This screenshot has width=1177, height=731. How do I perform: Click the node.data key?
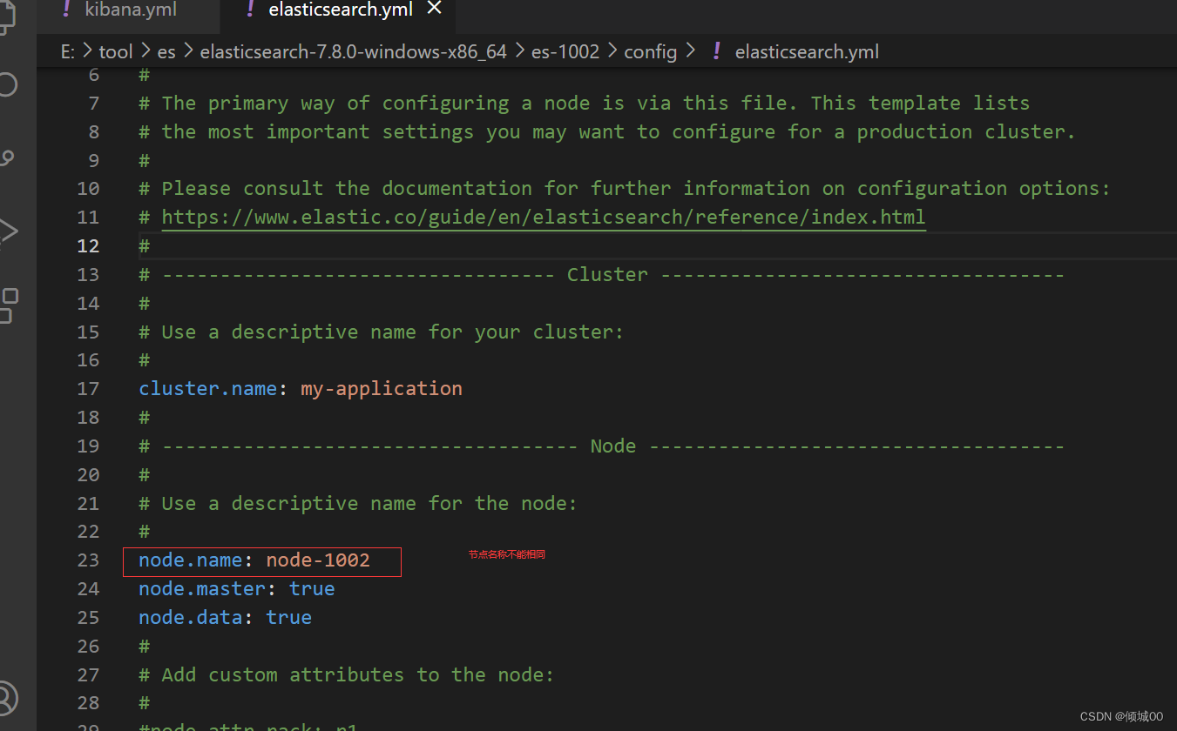tap(191, 617)
